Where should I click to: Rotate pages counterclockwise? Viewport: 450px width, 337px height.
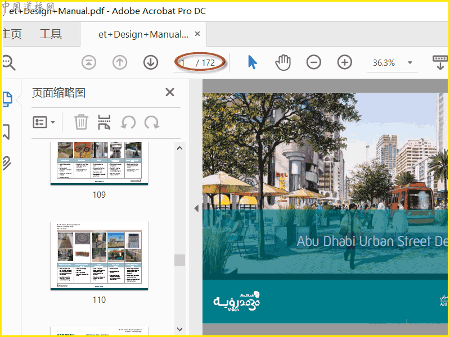128,122
